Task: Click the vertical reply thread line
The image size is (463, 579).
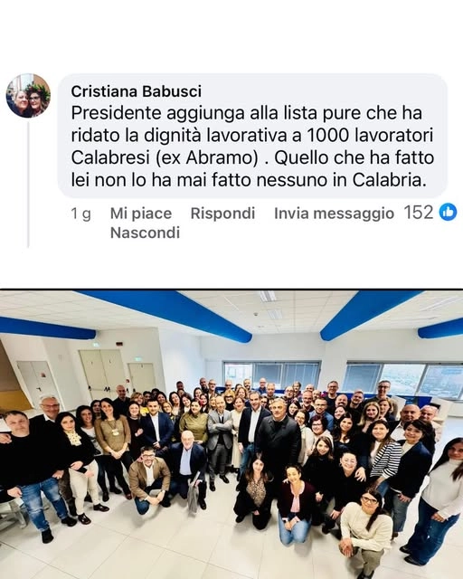Action: pos(28,184)
